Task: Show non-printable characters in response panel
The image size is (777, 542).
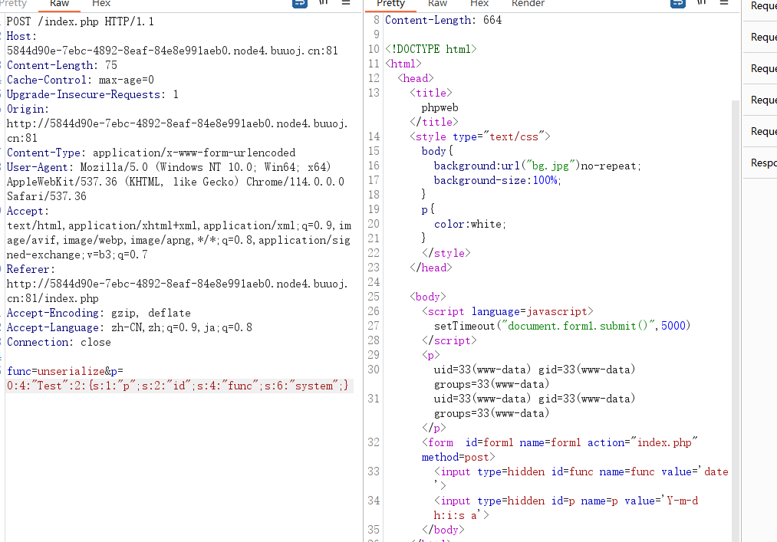Action: pyautogui.click(x=701, y=2)
